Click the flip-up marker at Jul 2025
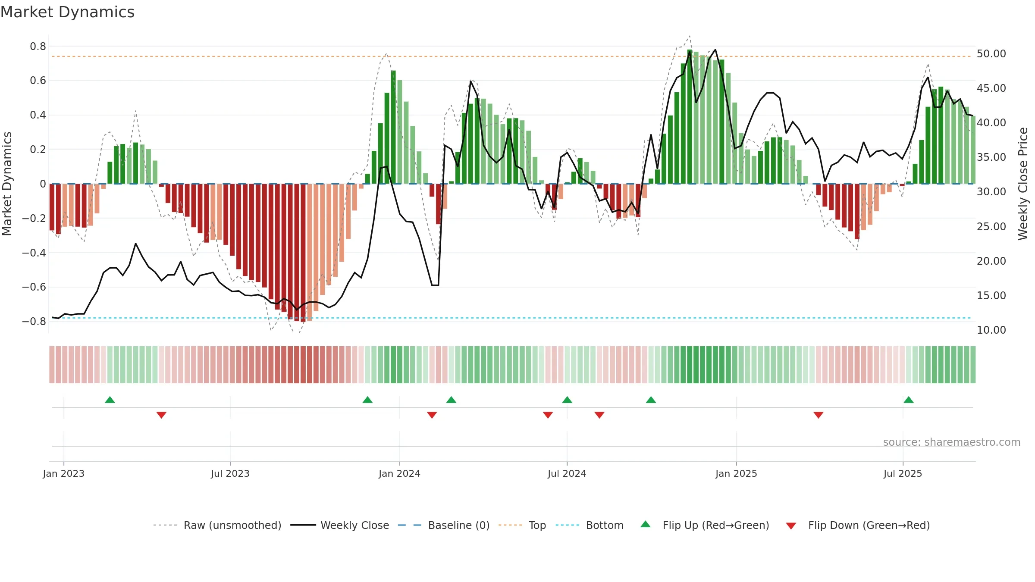1035x582 pixels. pyautogui.click(x=909, y=400)
